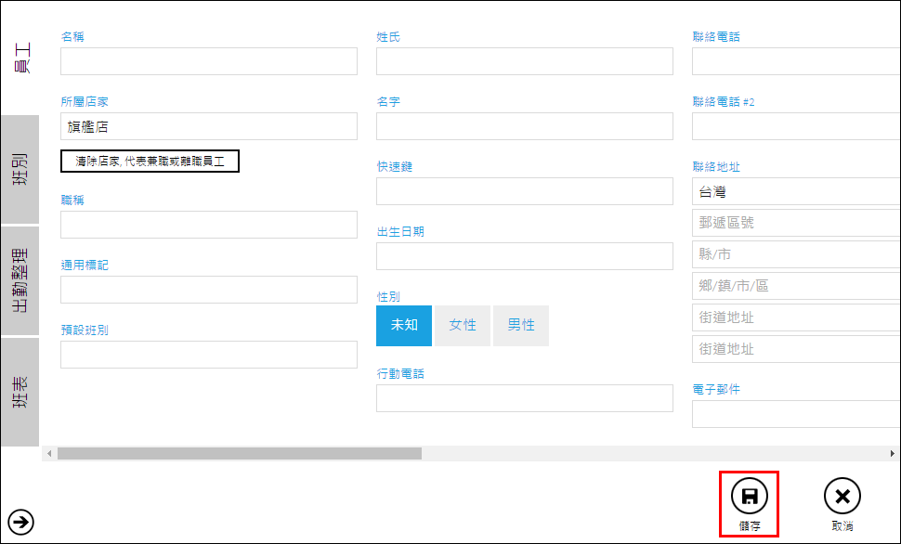
Task: Click the horizontal scrollbar thumb
Action: click(240, 453)
